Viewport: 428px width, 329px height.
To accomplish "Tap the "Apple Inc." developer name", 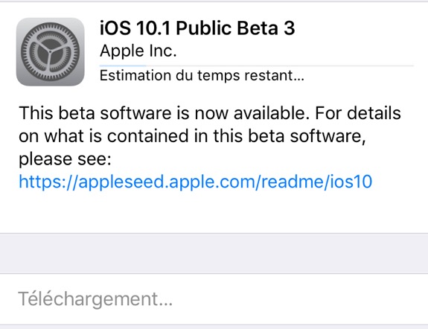I will 138,51.
